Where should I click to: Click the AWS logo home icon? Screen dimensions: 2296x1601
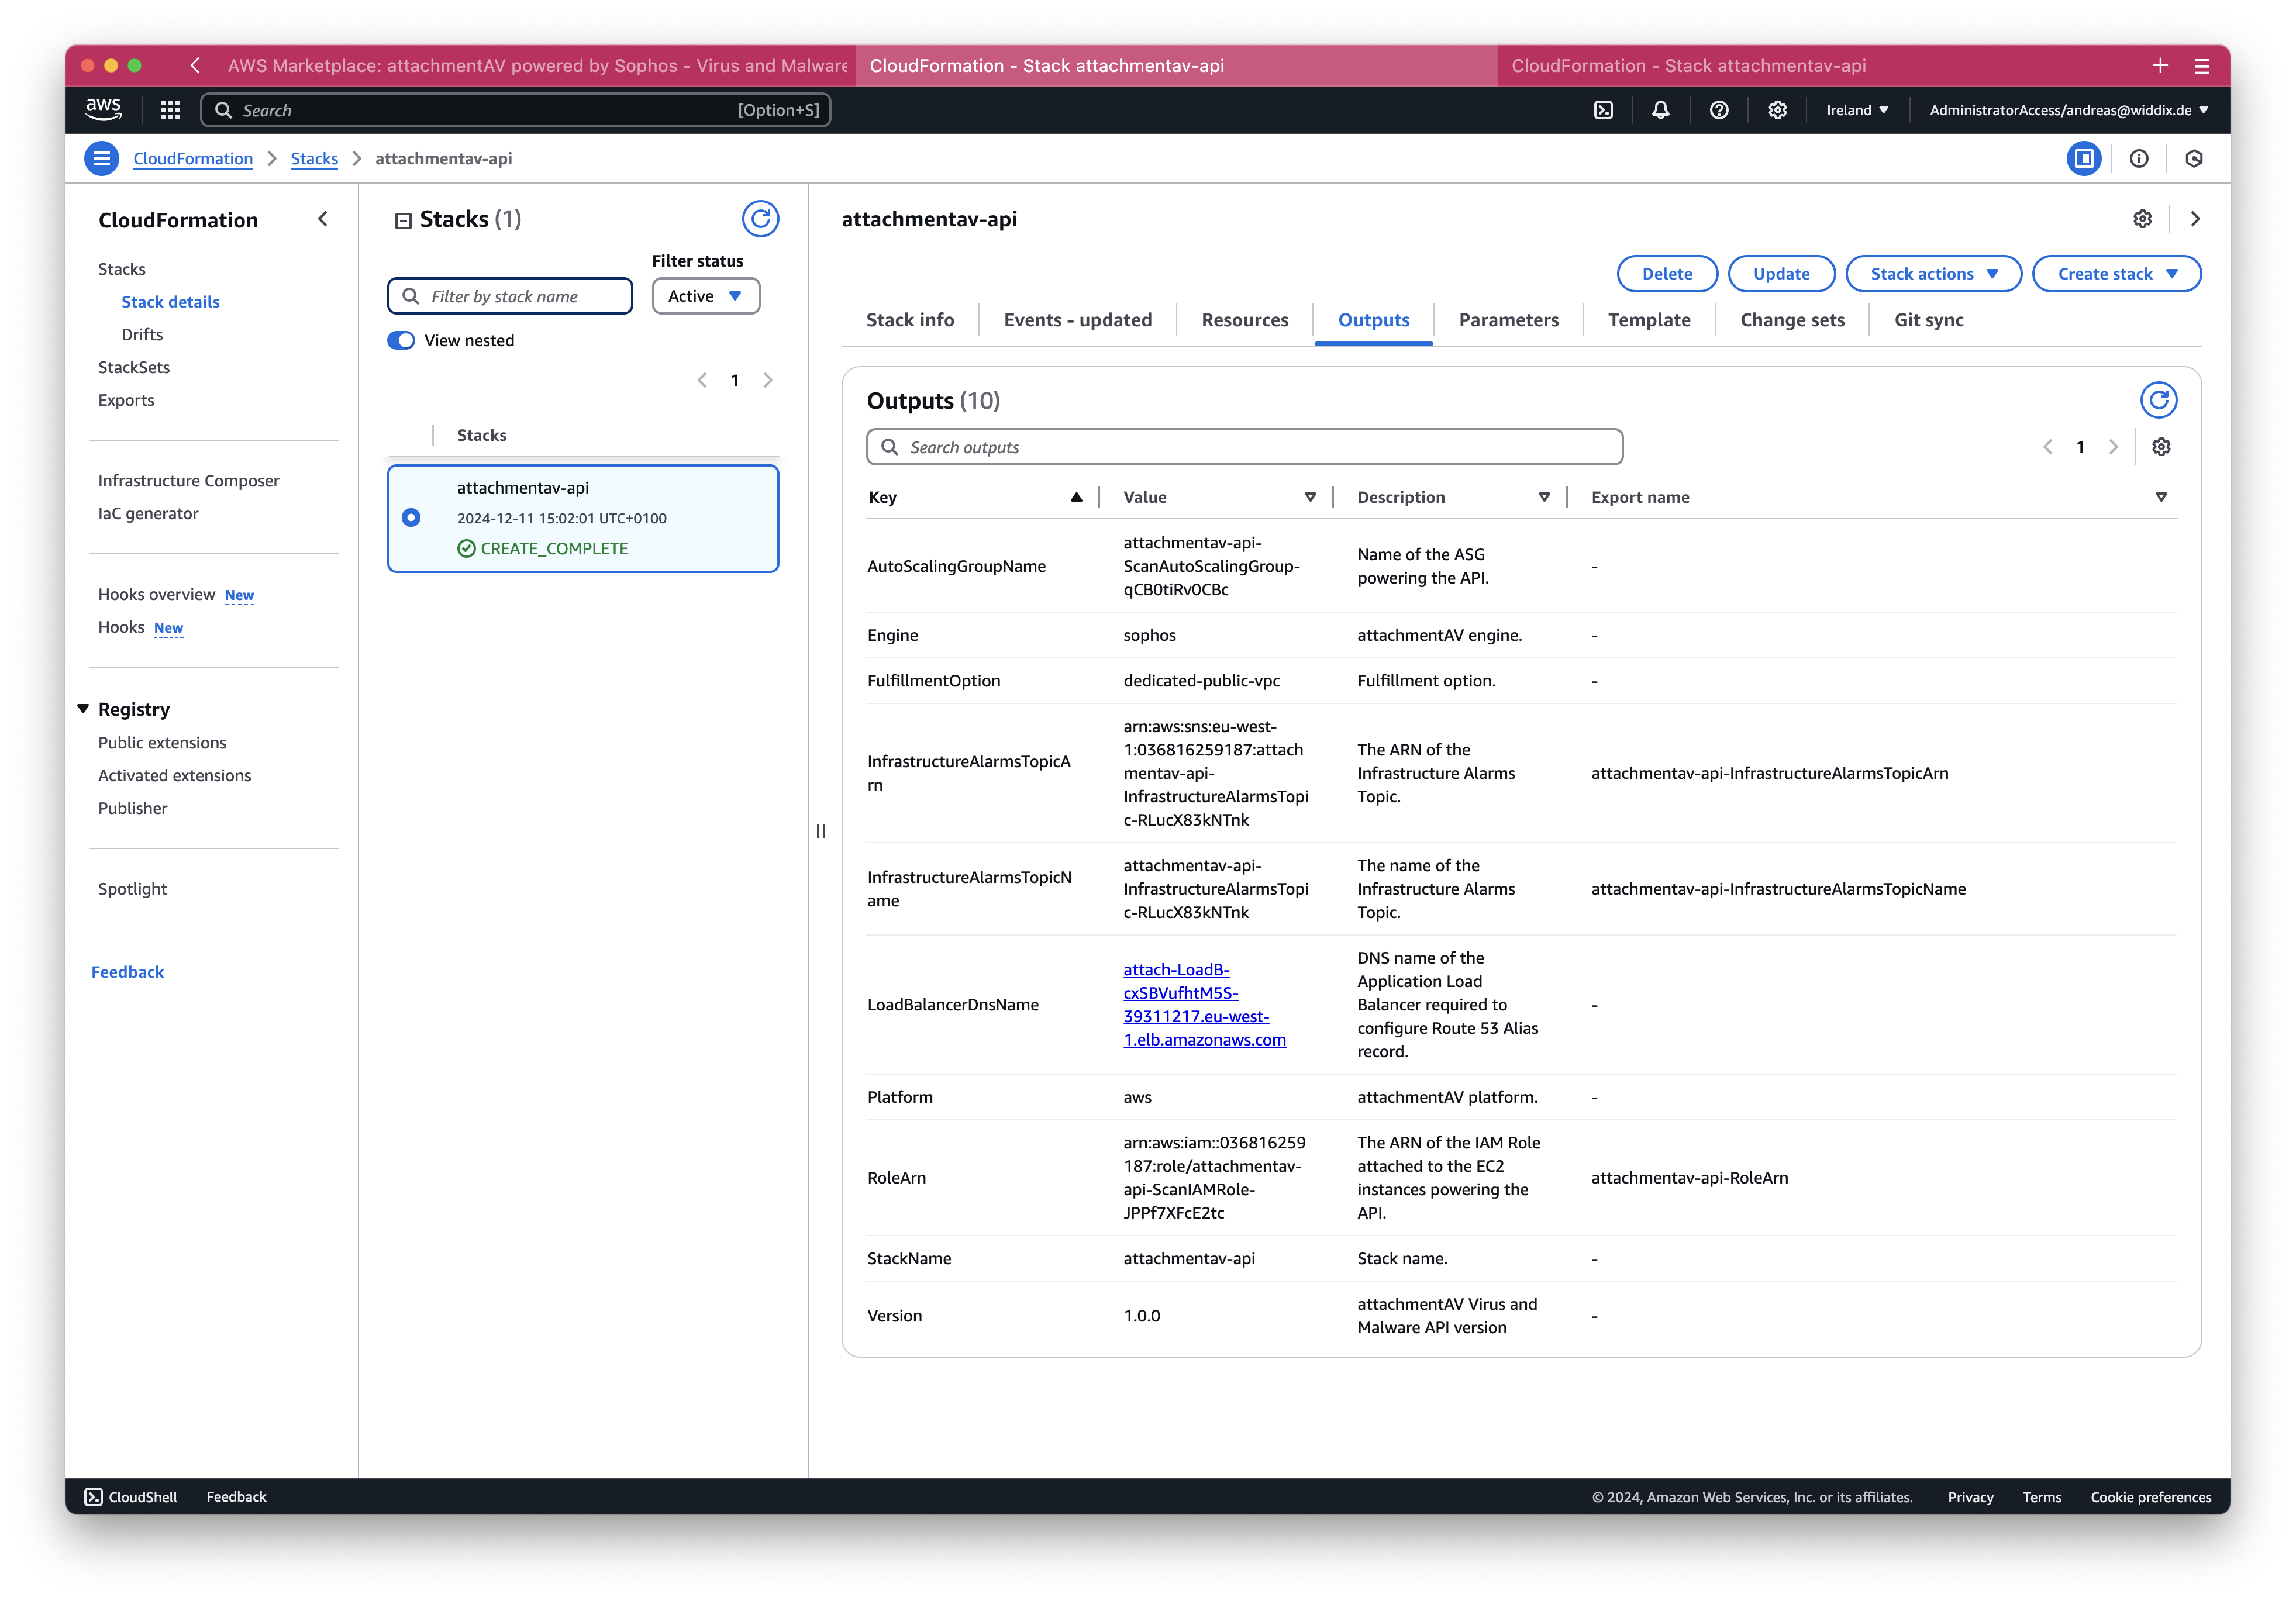coord(103,110)
